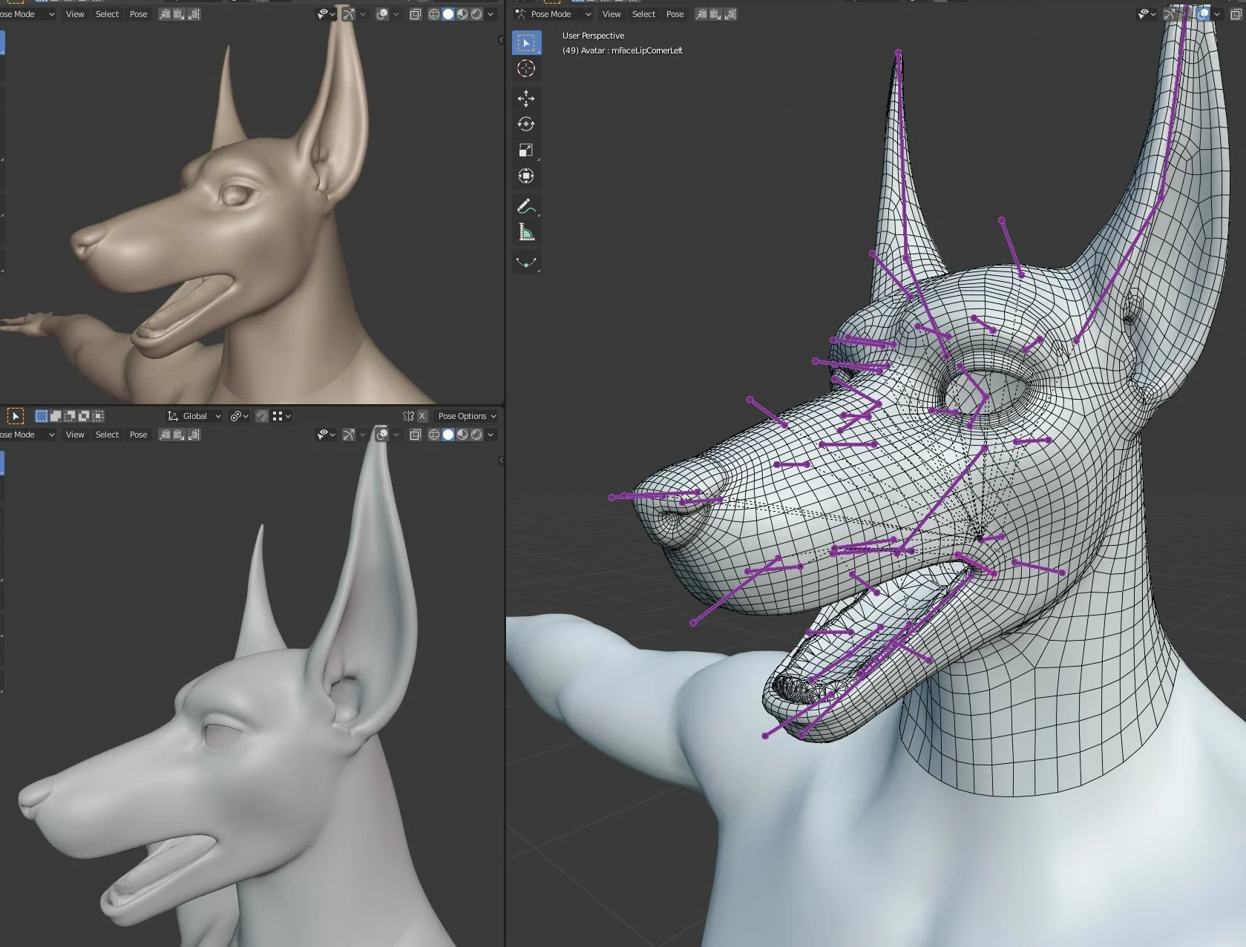Image resolution: width=1246 pixels, height=947 pixels.
Task: Set selection mode to new in bottom-left tool settings
Action: (42, 416)
